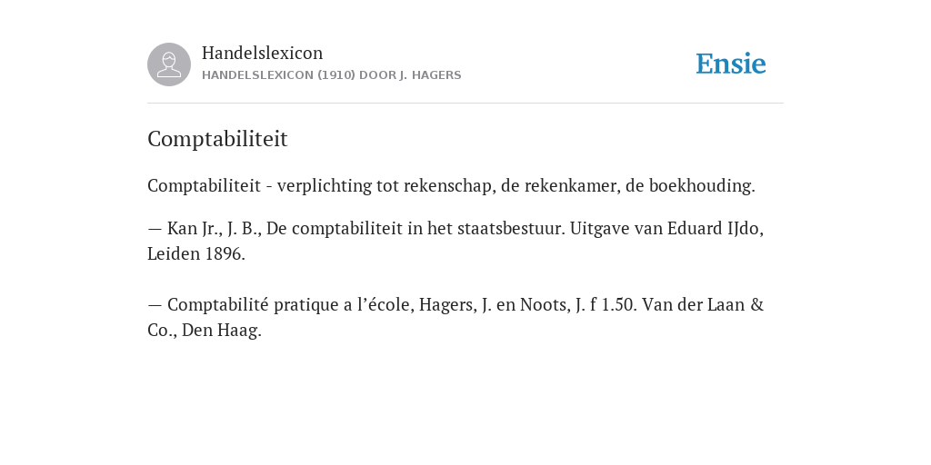Open the Handelslexicon author name
The image size is (931, 465).
(263, 53)
